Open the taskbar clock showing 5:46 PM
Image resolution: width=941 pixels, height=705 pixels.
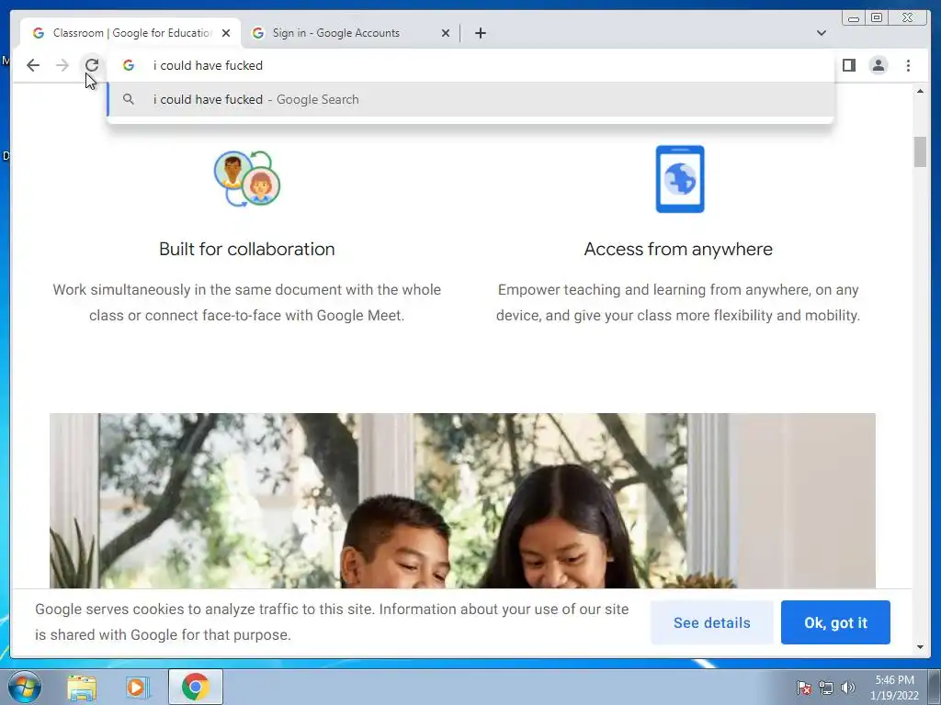[x=894, y=688]
